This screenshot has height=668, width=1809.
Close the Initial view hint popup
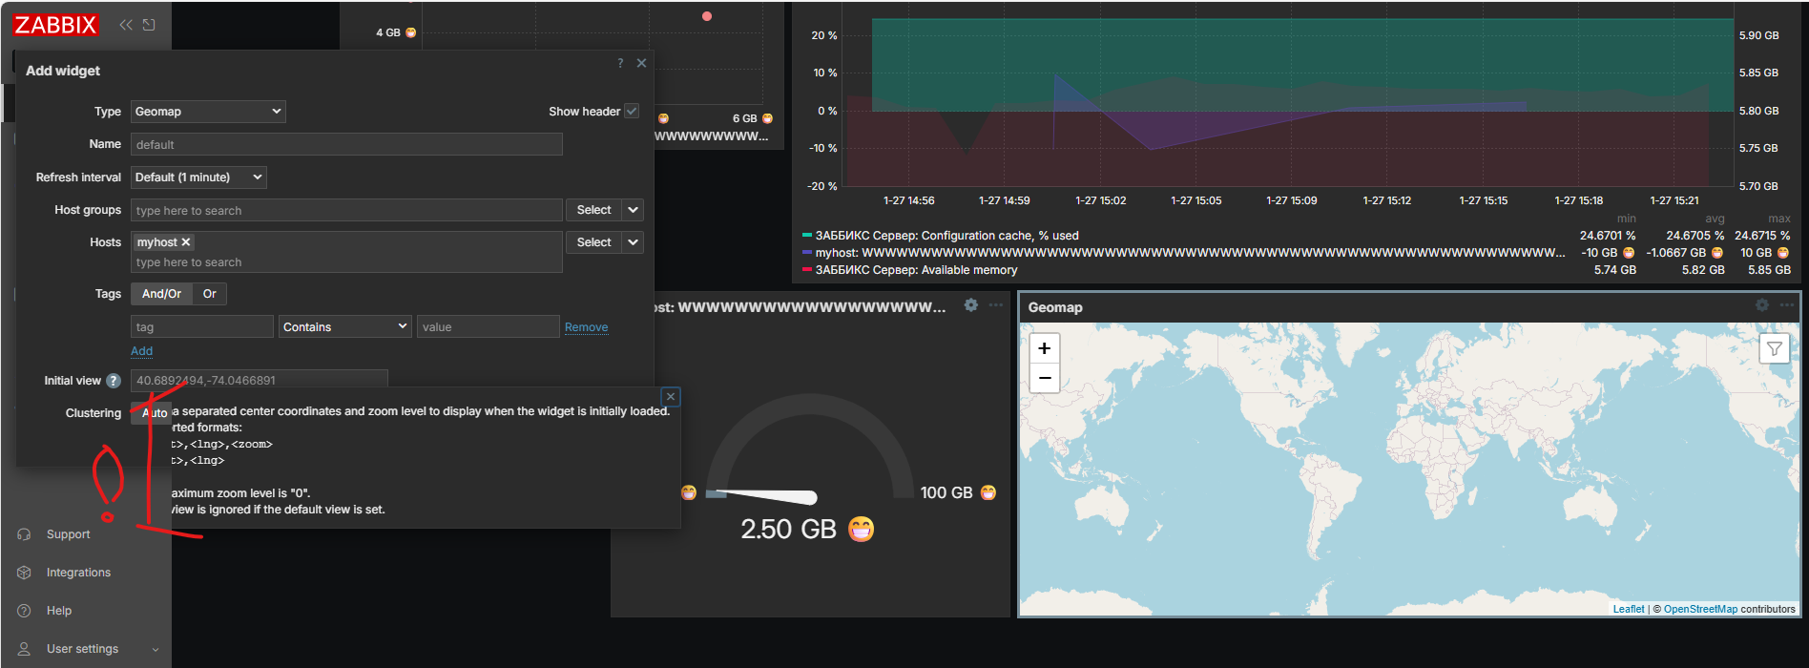(671, 397)
